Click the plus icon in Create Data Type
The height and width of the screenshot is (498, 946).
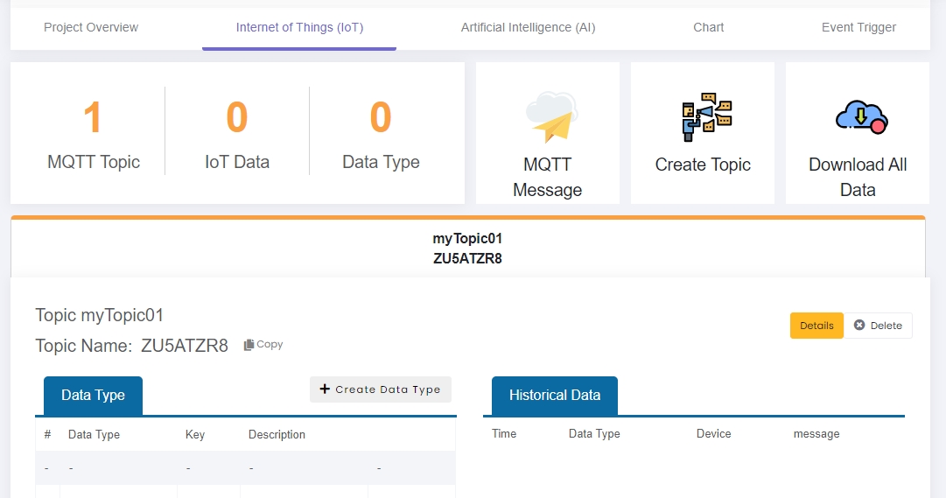click(x=325, y=389)
